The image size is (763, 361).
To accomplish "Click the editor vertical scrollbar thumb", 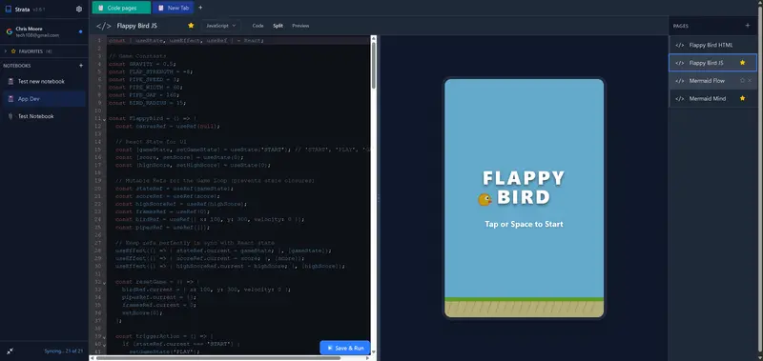I will (374, 65).
